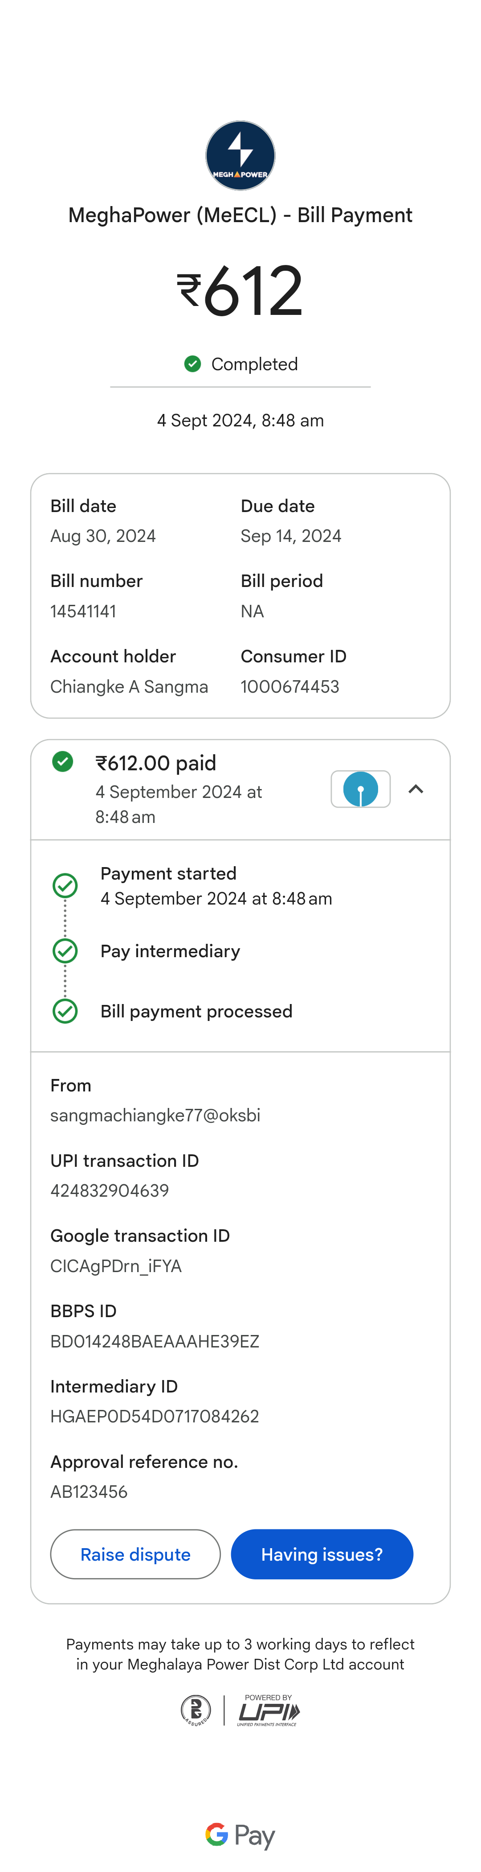Tap the ₹612 amount heading
Image resolution: width=481 pixels, height=1872 pixels.
240,291
